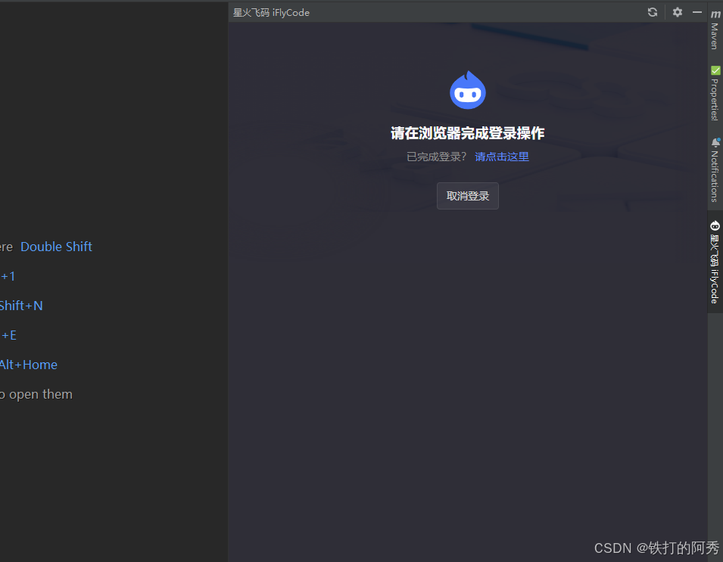Open the Notifications sidebar tab
The width and height of the screenshot is (723, 562).
click(x=715, y=170)
